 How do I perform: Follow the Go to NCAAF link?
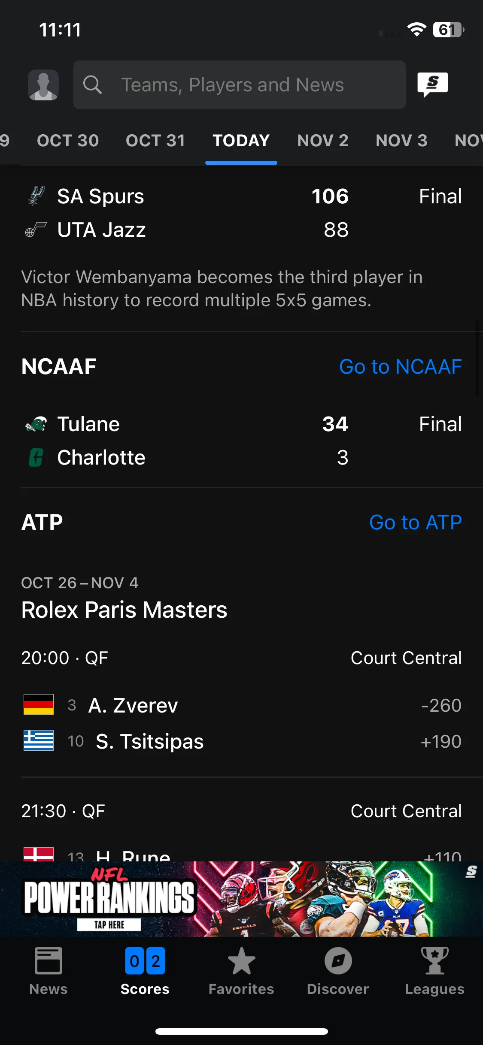(400, 367)
